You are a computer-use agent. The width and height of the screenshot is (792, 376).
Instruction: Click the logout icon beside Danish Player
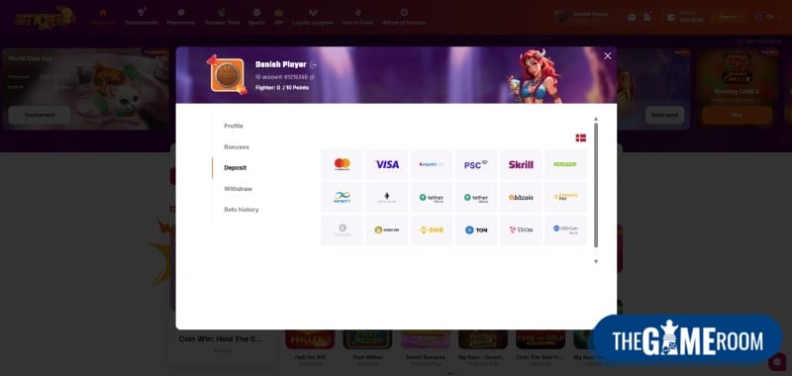[313, 64]
